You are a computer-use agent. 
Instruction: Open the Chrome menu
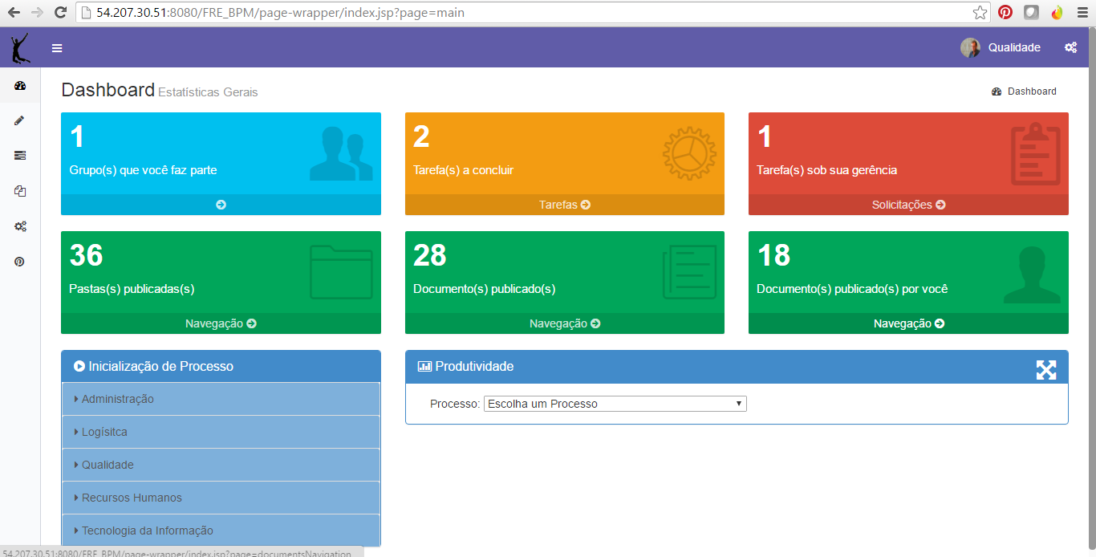point(1082,13)
